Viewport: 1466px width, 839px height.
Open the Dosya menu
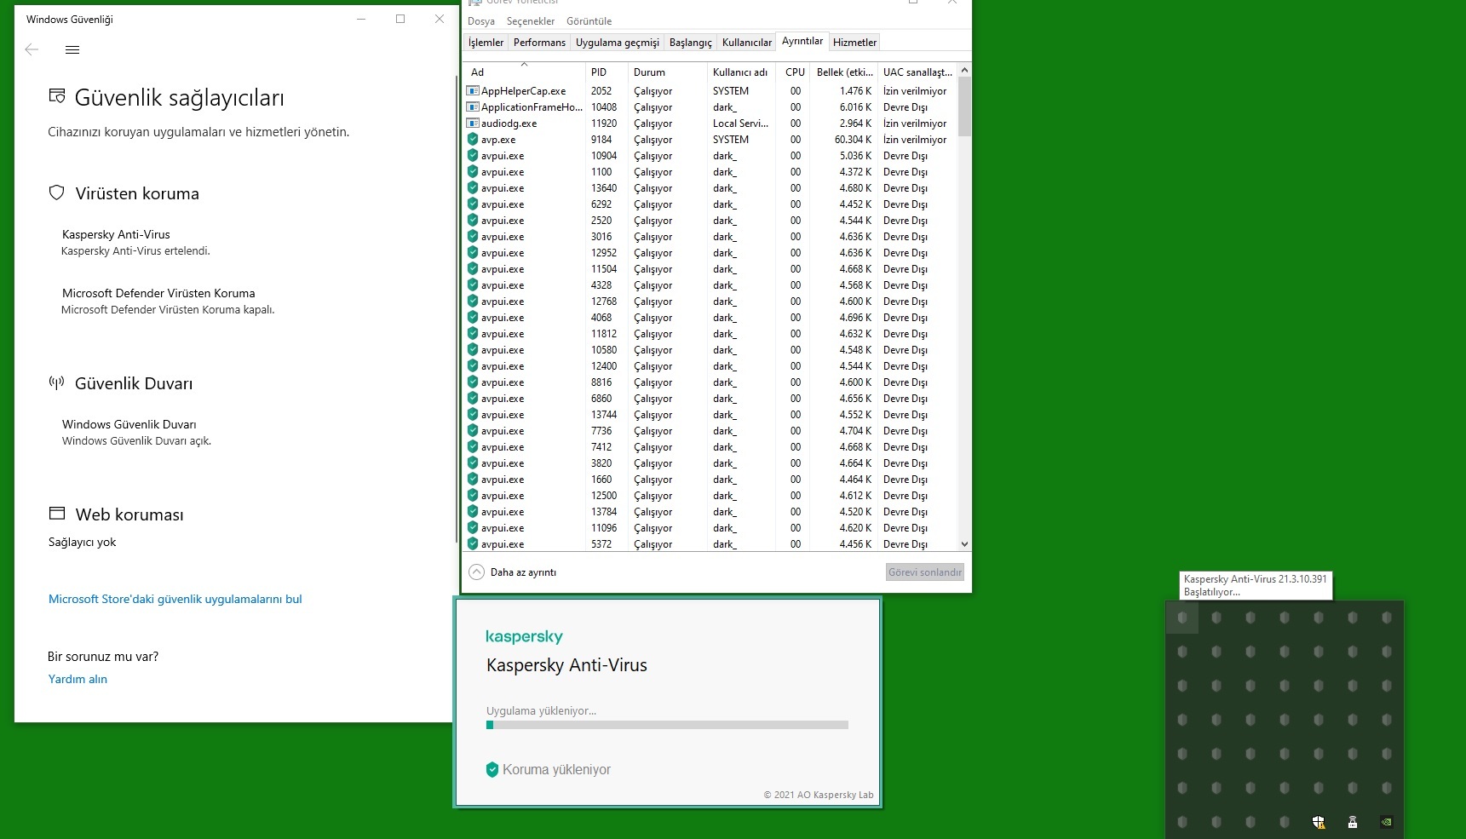(480, 21)
